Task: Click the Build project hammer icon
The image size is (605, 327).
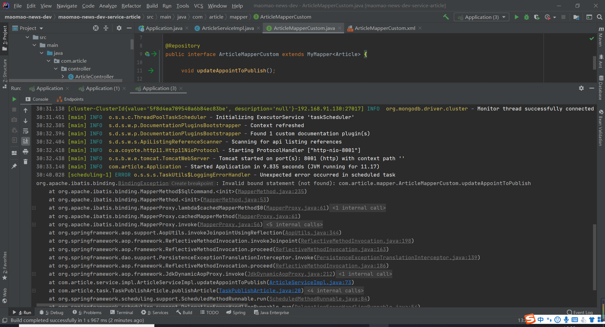Action: [x=446, y=17]
